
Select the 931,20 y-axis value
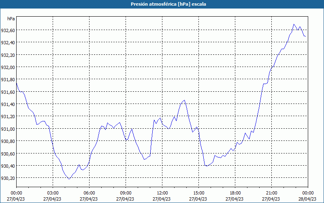[8, 117]
